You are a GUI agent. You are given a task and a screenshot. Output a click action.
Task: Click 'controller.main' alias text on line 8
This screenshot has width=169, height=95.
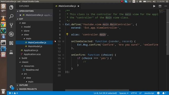[94, 35]
